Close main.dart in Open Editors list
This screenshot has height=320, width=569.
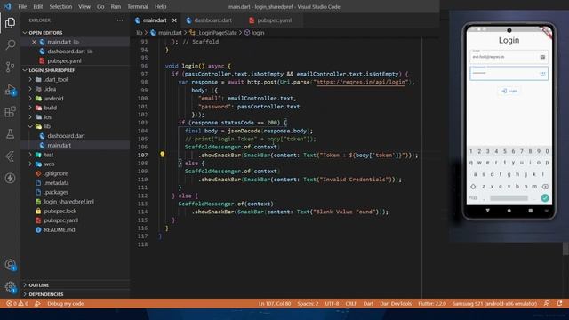pyautogui.click(x=34, y=42)
